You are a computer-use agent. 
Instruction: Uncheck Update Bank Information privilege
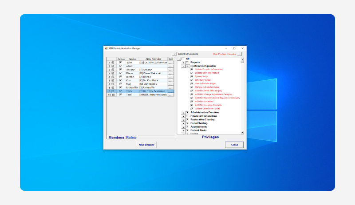coord(192,73)
